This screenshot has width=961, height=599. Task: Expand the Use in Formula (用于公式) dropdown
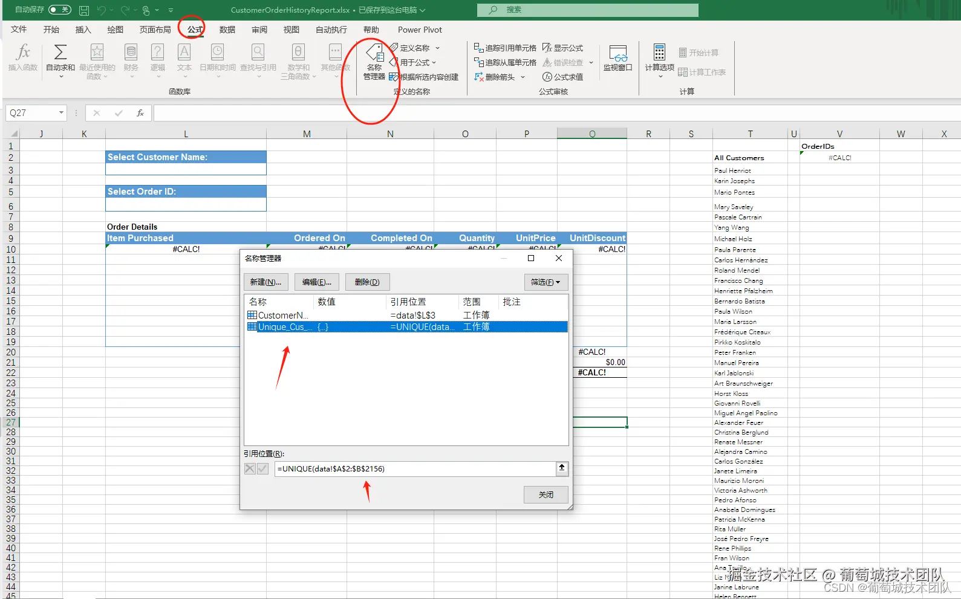pyautogui.click(x=434, y=62)
